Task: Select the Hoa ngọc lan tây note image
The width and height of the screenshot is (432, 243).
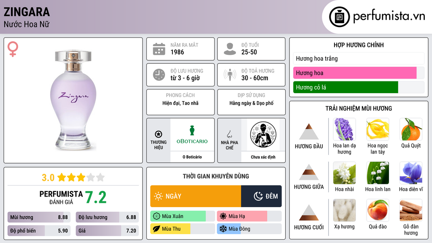Action: tap(378, 129)
